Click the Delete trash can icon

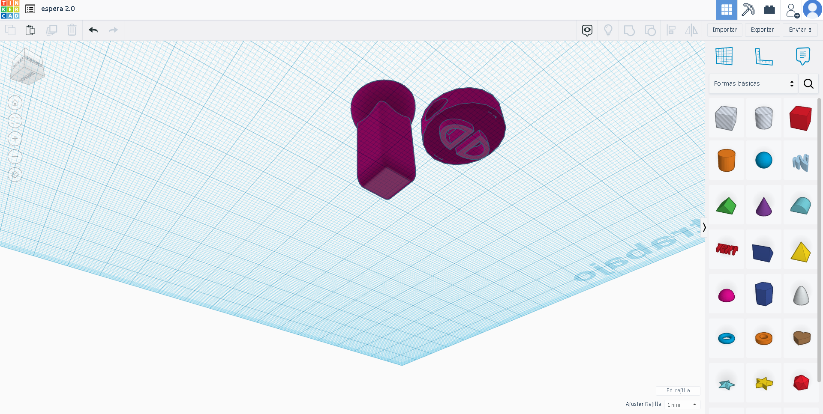point(72,30)
